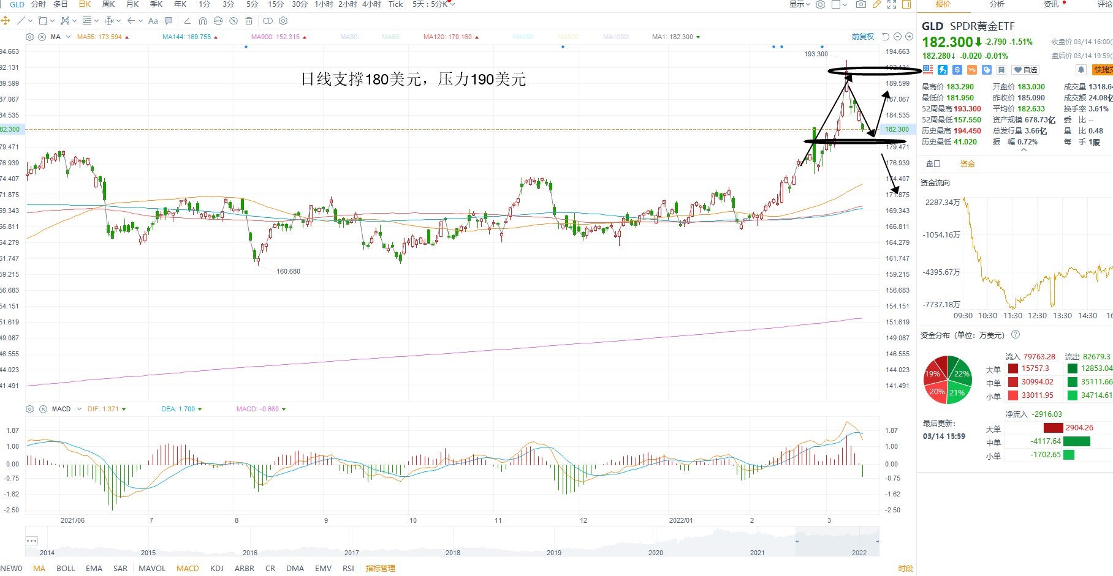
Task: Open 前复权 price adjustment selector
Action: coord(863,37)
